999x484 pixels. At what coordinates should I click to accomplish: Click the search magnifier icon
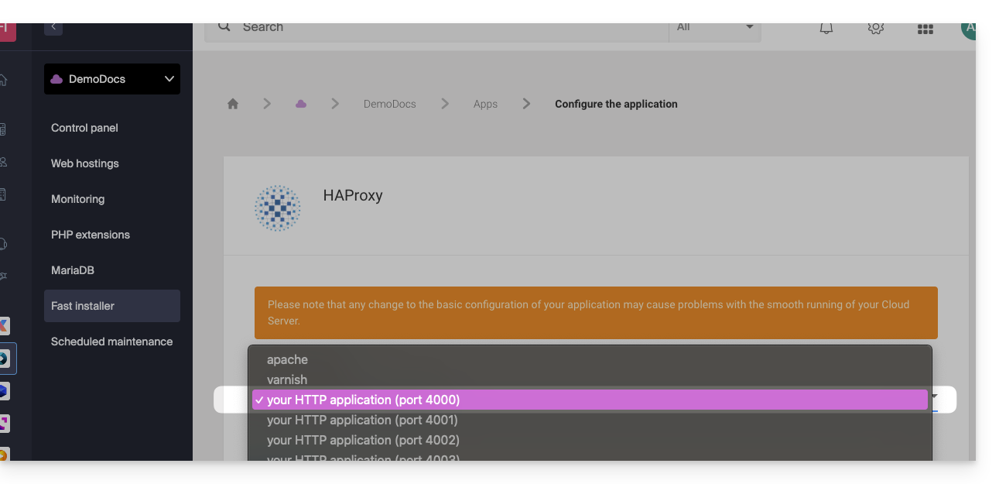click(x=224, y=27)
